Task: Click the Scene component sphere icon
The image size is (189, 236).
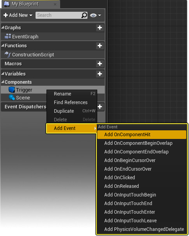Action: (12, 97)
